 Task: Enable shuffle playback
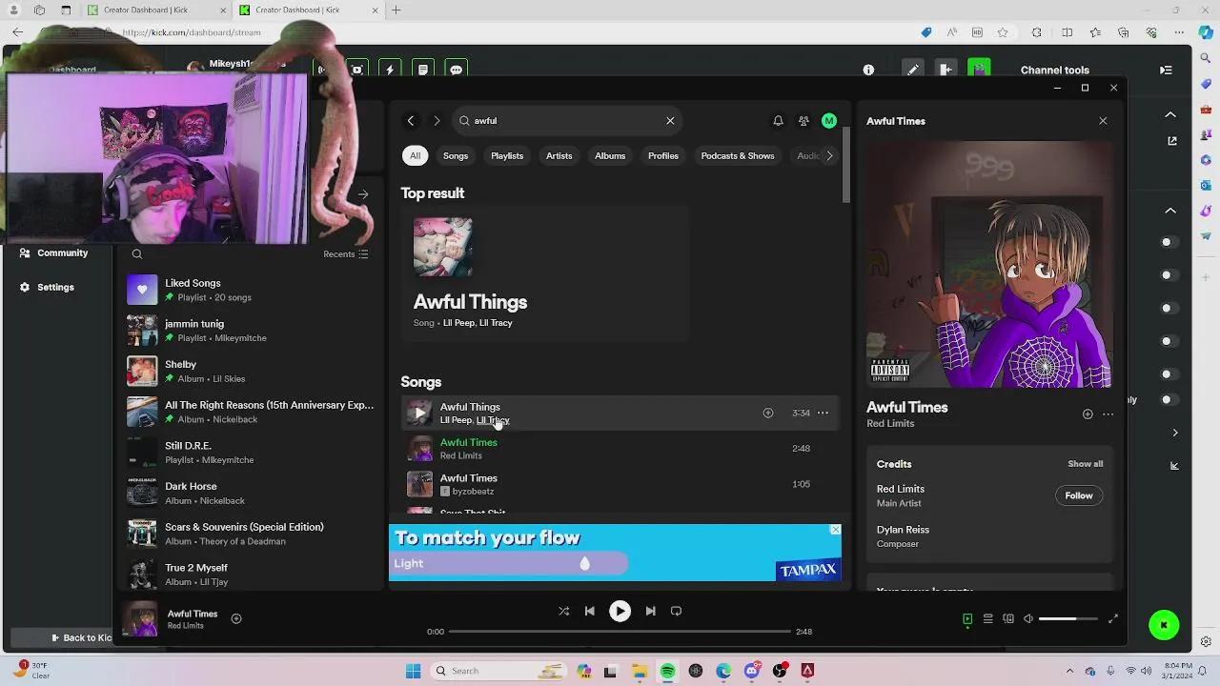(563, 611)
